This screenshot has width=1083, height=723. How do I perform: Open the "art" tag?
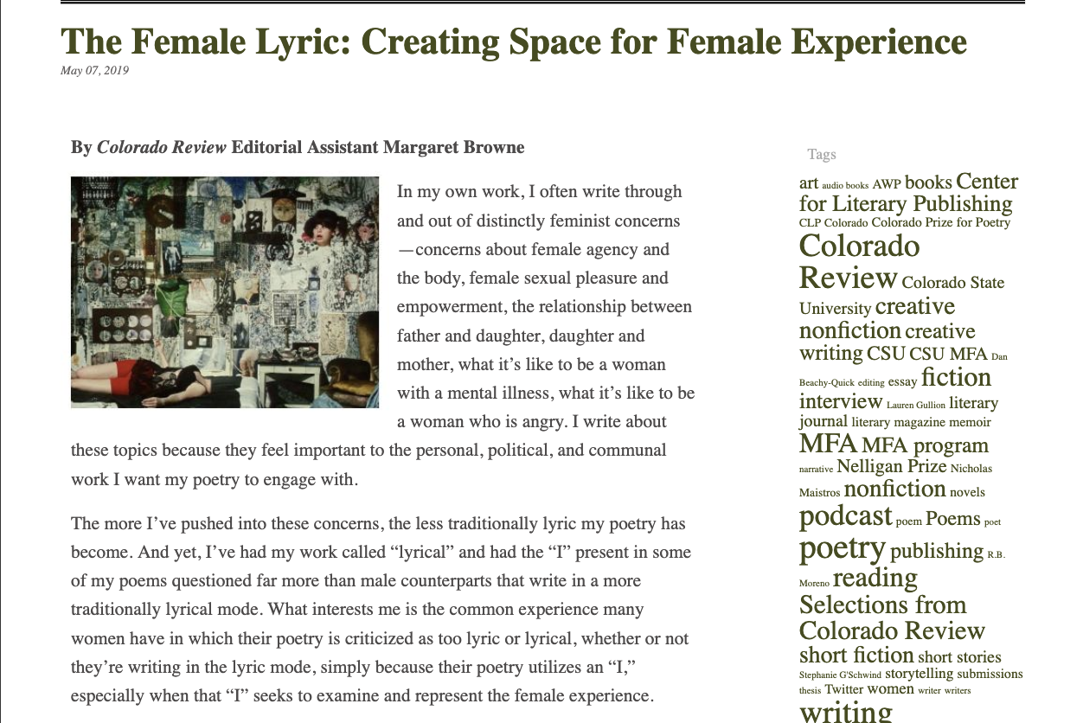809,183
